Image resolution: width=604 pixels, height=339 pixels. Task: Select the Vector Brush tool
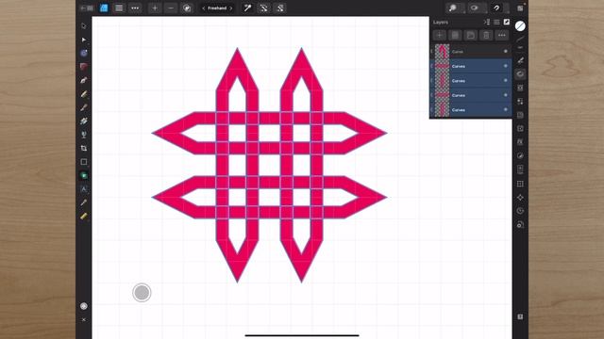[x=84, y=107]
